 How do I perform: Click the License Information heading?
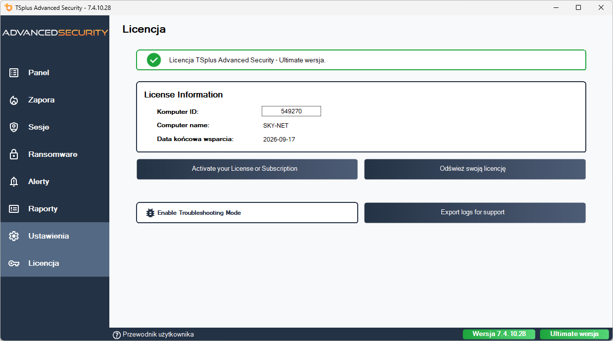184,95
